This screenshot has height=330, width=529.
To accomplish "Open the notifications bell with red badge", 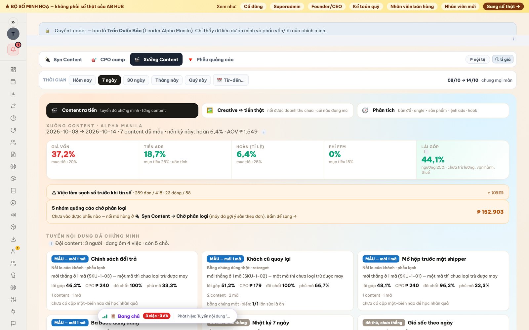I will click(13, 49).
